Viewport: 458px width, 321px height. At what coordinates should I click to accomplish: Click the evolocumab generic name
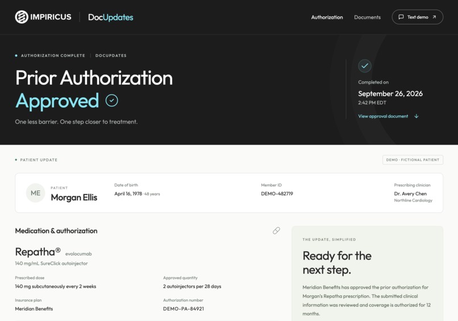78,254
